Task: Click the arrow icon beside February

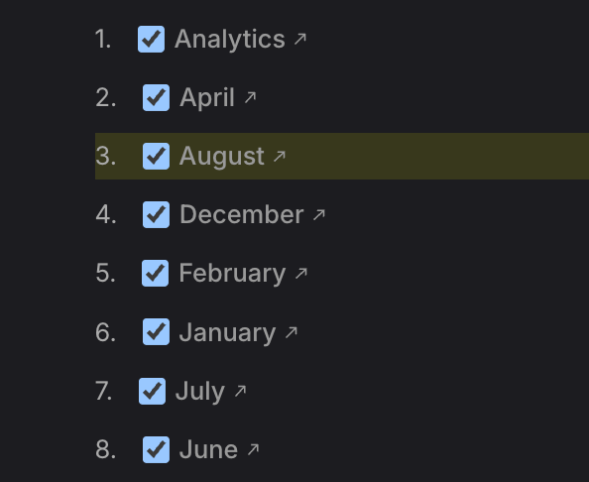Action: (300, 273)
